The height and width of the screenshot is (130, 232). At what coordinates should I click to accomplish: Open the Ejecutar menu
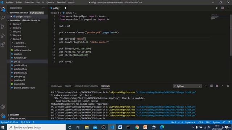(x=50, y=3)
